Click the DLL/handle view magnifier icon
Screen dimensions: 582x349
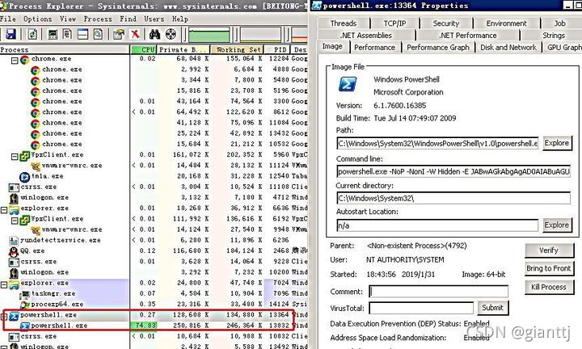pos(98,35)
